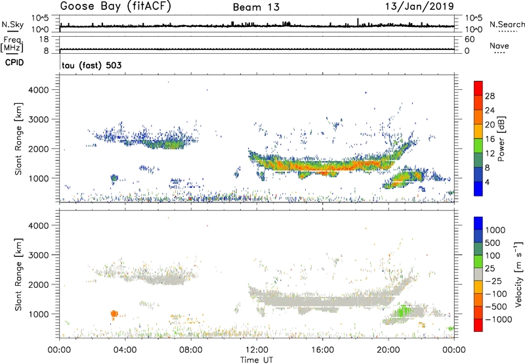This screenshot has width=525, height=364.
Task: Click the "Power [dB]" colorbar title
Action: click(x=501, y=139)
